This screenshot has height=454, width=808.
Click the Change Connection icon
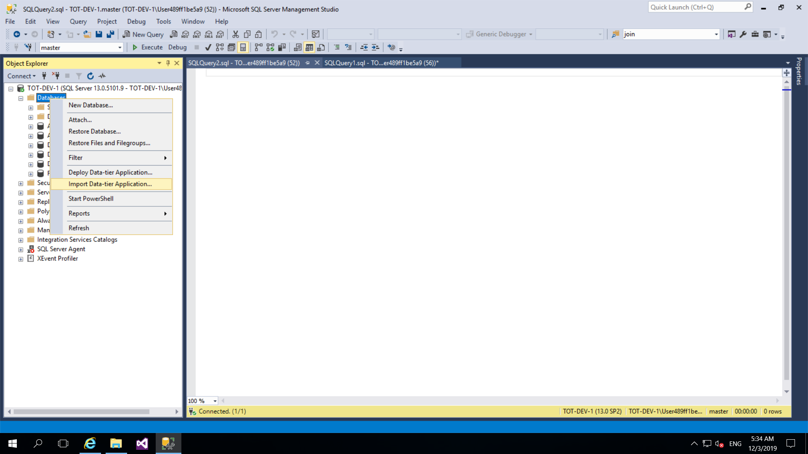[x=28, y=48]
